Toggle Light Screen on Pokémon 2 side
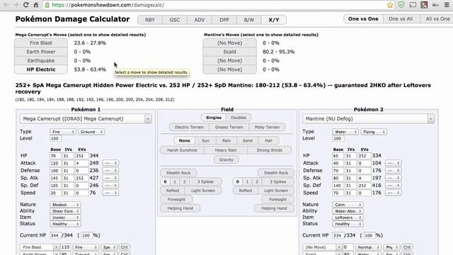 [275, 191]
